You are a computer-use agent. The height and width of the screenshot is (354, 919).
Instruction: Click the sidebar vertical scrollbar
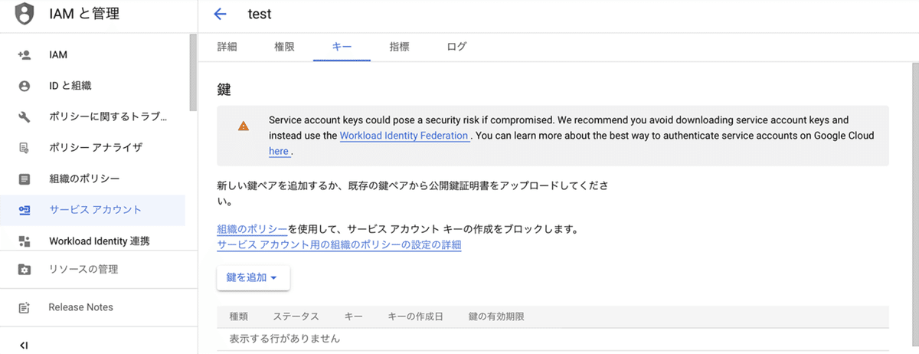193,74
